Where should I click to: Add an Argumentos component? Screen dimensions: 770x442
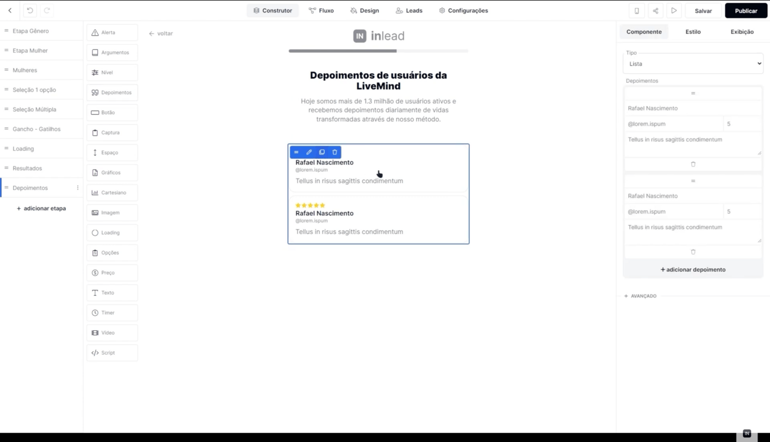coord(112,52)
